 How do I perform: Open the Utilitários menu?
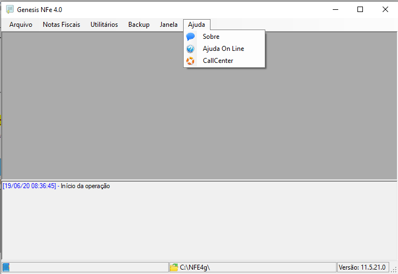click(104, 25)
